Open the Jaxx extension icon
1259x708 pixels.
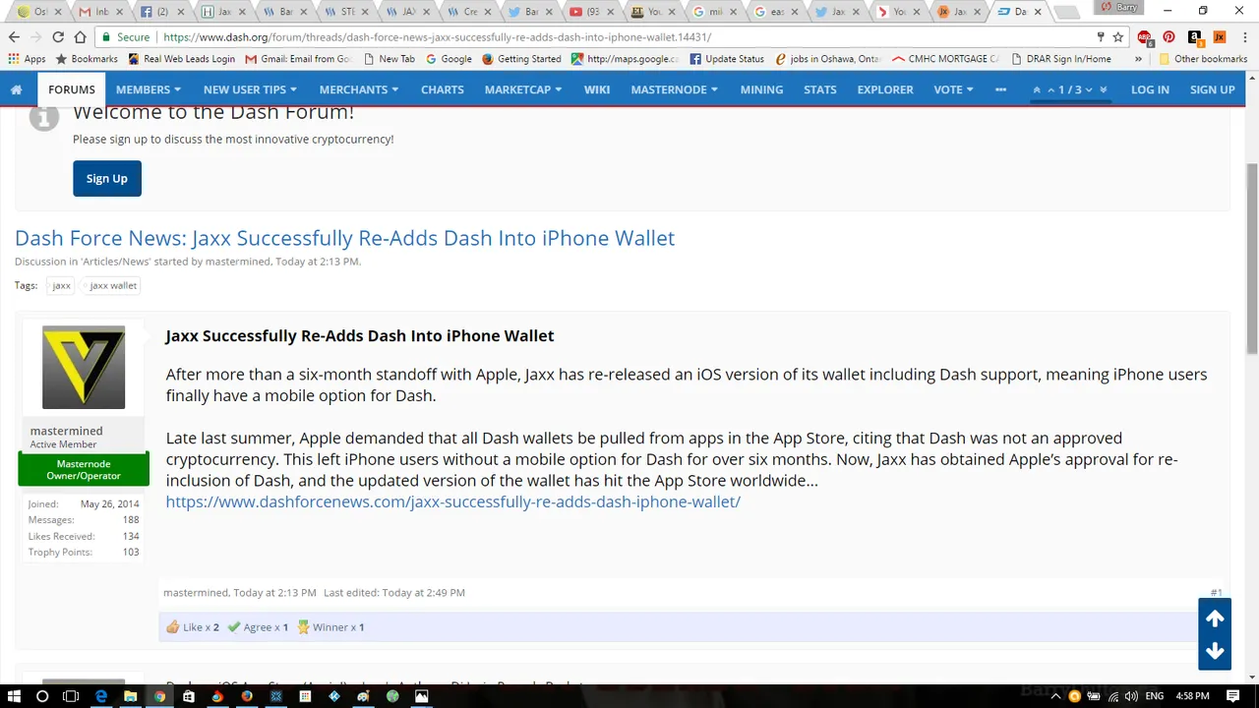tap(1219, 37)
